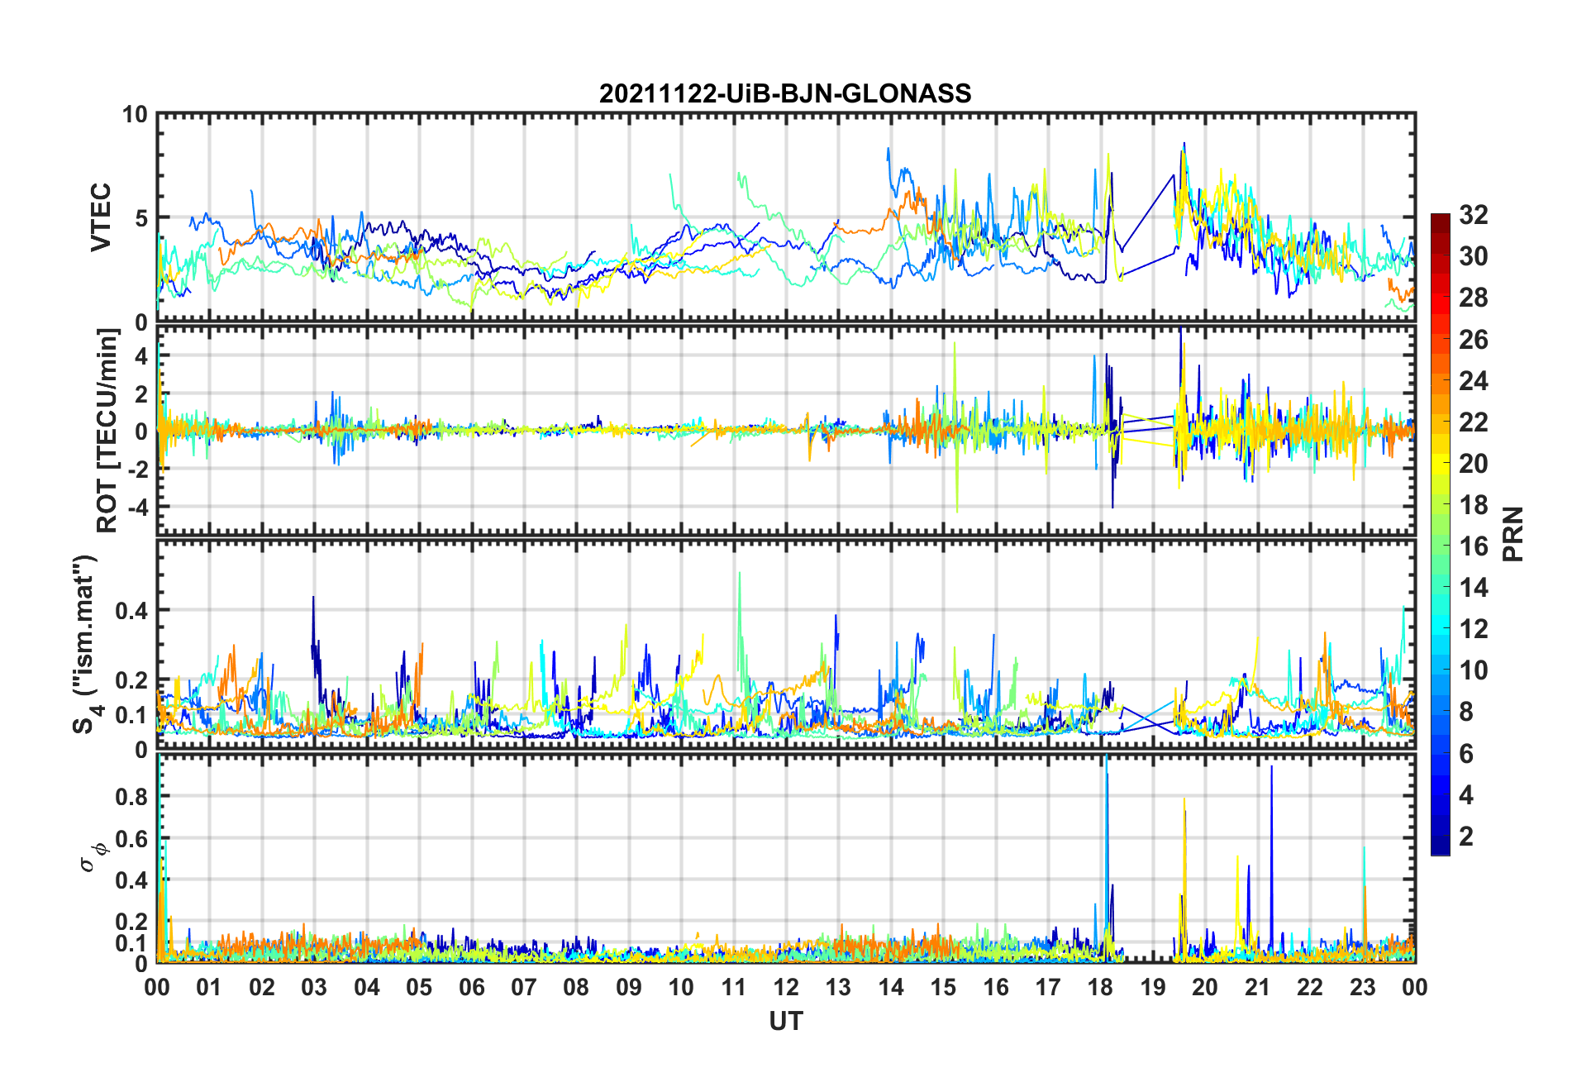Click the sigma phi tick value 0.8
The image size is (1572, 1068).
click(132, 797)
